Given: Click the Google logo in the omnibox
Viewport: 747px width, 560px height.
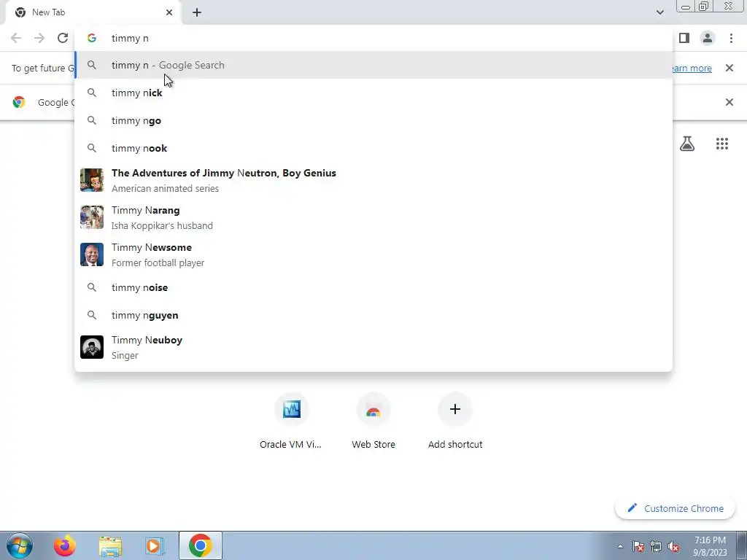Looking at the screenshot, I should coord(92,38).
